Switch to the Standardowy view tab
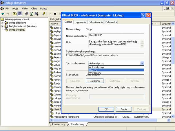The width and height of the screenshot is (175, 131). click(77, 124)
